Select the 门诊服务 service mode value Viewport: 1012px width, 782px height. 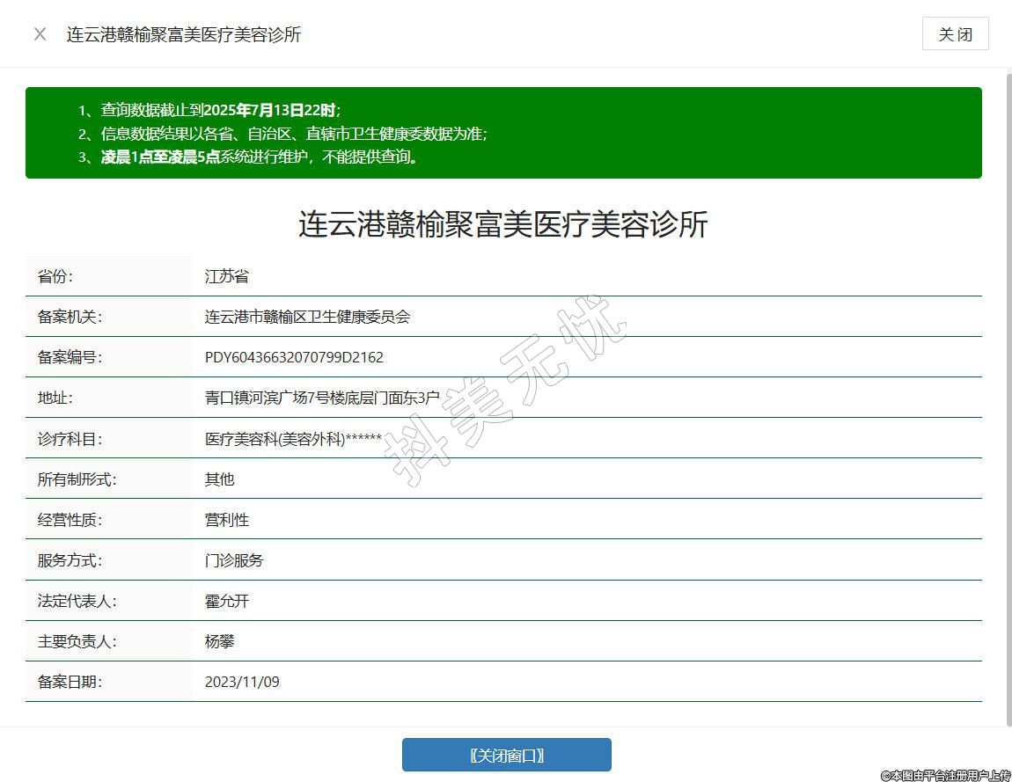click(x=234, y=560)
